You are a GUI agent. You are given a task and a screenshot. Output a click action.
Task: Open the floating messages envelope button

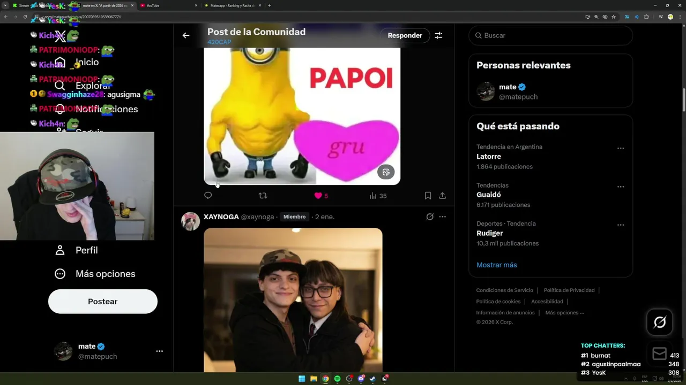660,353
